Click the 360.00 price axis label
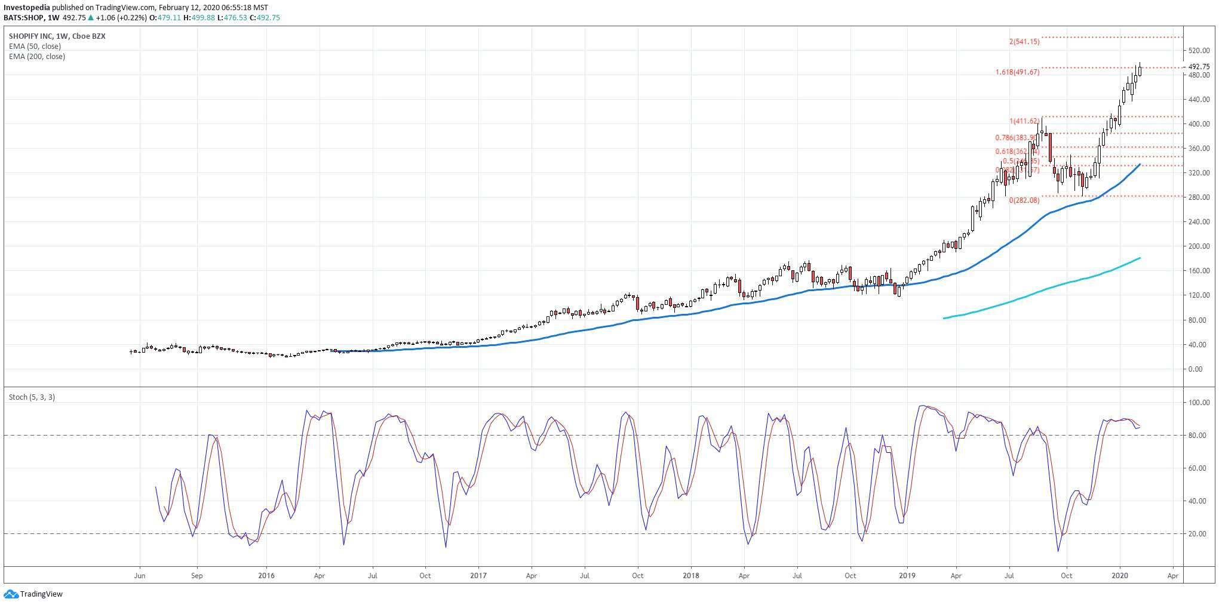The height and width of the screenshot is (605, 1219). point(1199,149)
